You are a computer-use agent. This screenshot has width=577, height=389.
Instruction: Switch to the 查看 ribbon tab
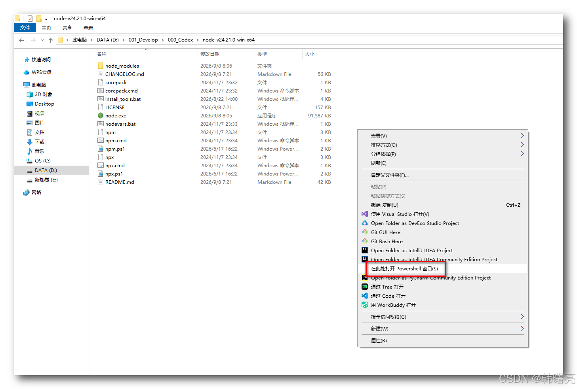point(88,28)
